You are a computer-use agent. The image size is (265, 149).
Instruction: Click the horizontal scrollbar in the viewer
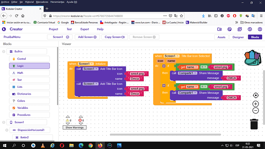click(165, 134)
